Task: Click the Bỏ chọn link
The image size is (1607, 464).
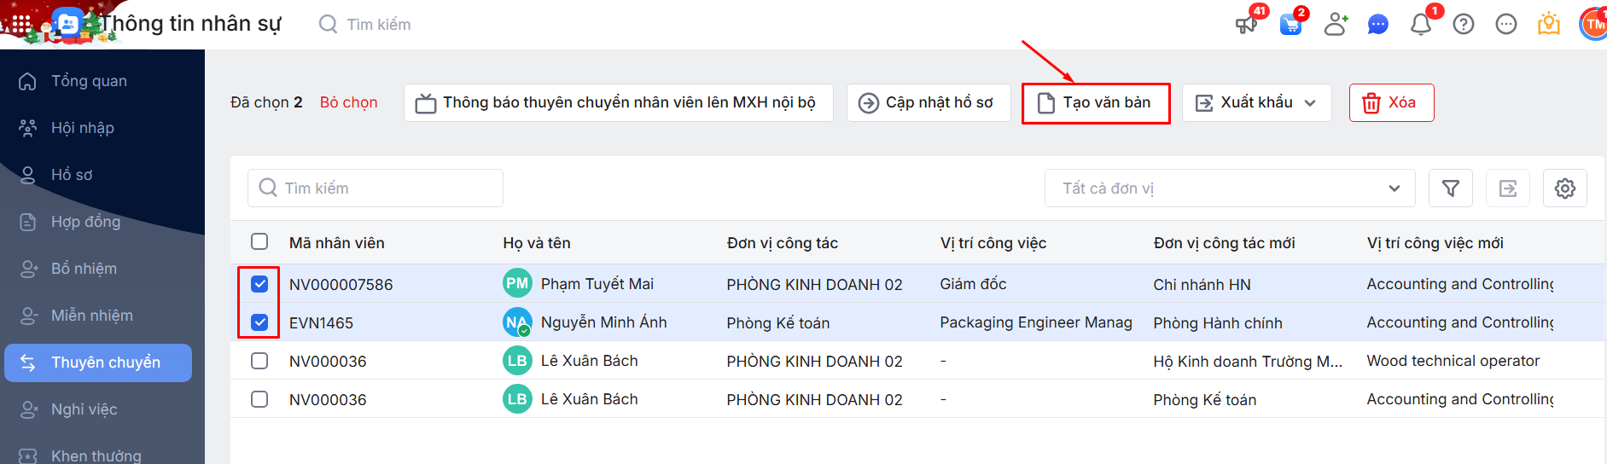Action: pyautogui.click(x=348, y=102)
